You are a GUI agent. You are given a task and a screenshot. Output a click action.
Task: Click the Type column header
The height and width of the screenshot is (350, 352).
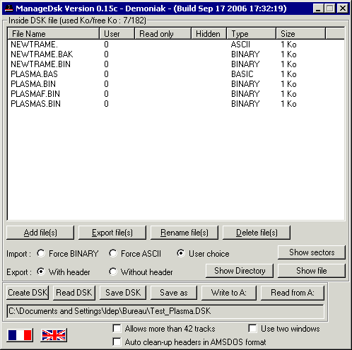pyautogui.click(x=252, y=34)
